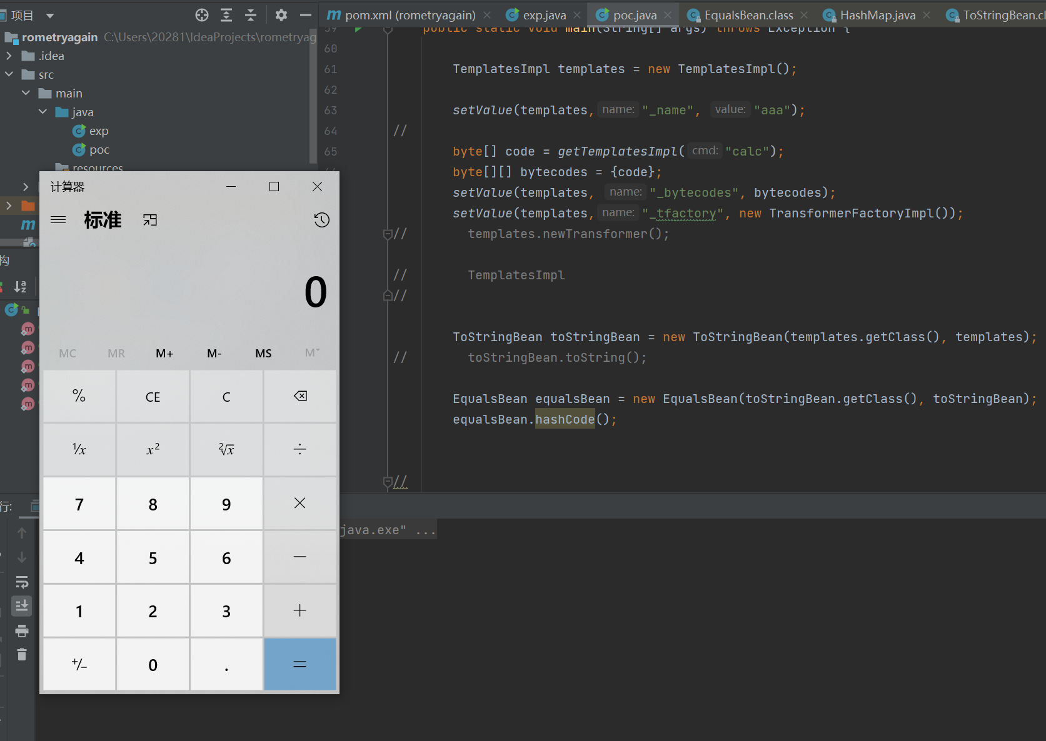Viewport: 1046px width, 741px height.
Task: Open Project panel settings gear
Action: pos(281,15)
